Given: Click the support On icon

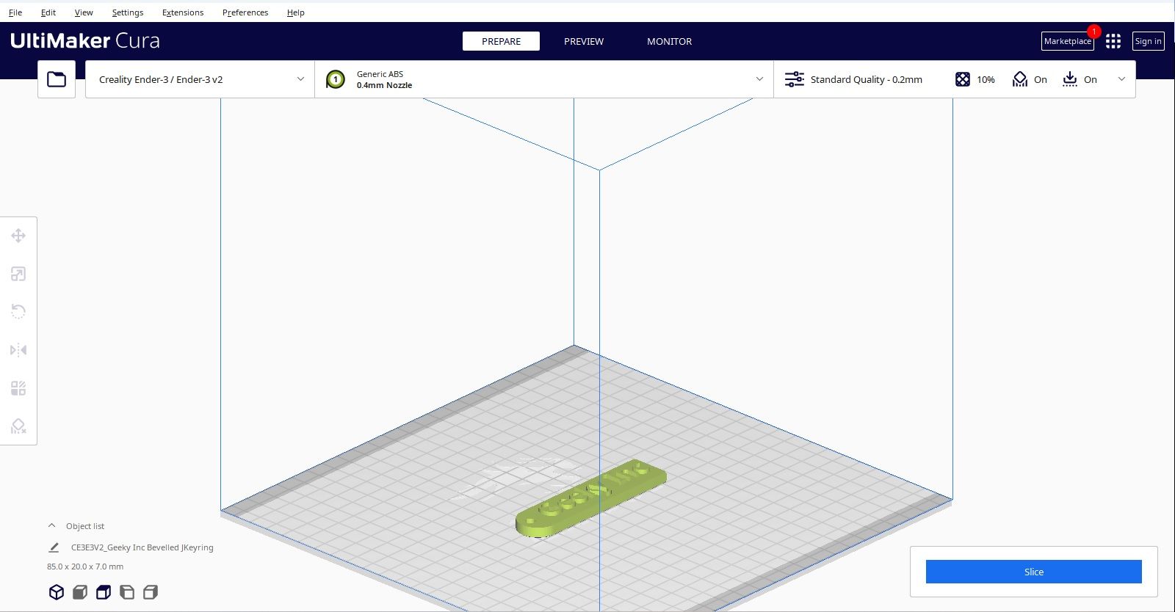Looking at the screenshot, I should pos(1020,79).
